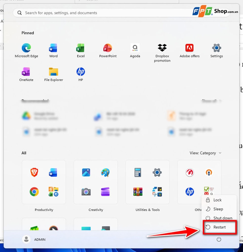Open the Google Drive recommended item
Image resolution: width=243 pixels, height=252 pixels.
point(40,116)
